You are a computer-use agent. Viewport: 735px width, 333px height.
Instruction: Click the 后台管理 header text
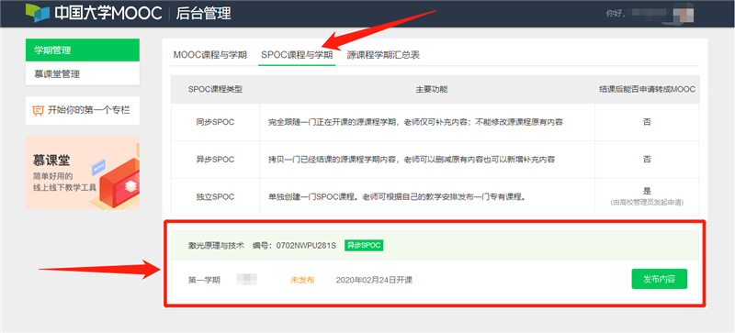(x=203, y=13)
